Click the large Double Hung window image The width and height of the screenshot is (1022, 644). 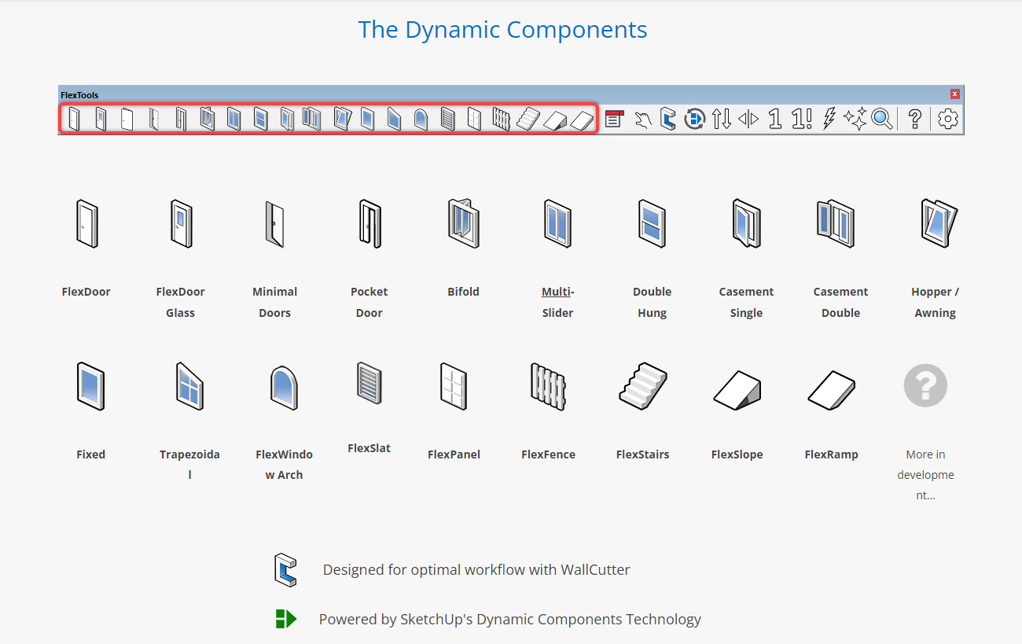coord(652,223)
